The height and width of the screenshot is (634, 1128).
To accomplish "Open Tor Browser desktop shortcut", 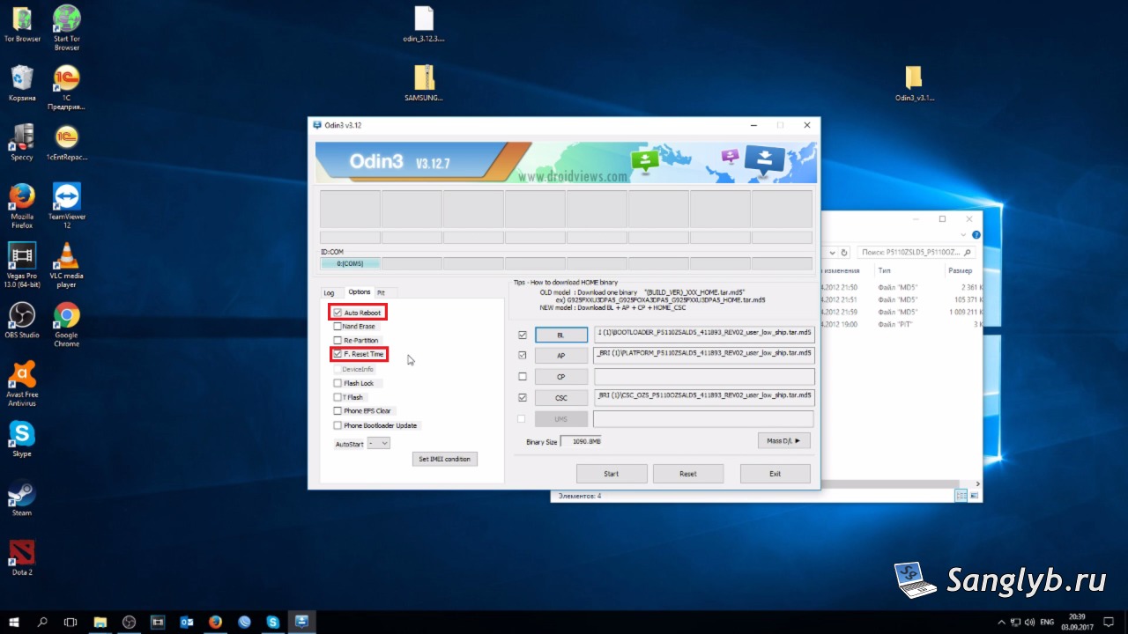I will (x=22, y=24).
